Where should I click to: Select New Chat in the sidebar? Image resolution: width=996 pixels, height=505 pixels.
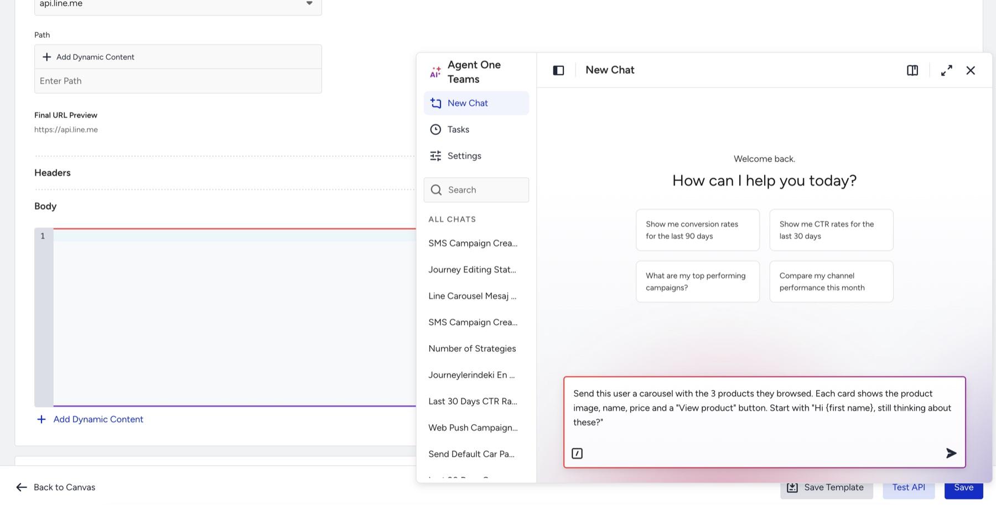(x=476, y=103)
